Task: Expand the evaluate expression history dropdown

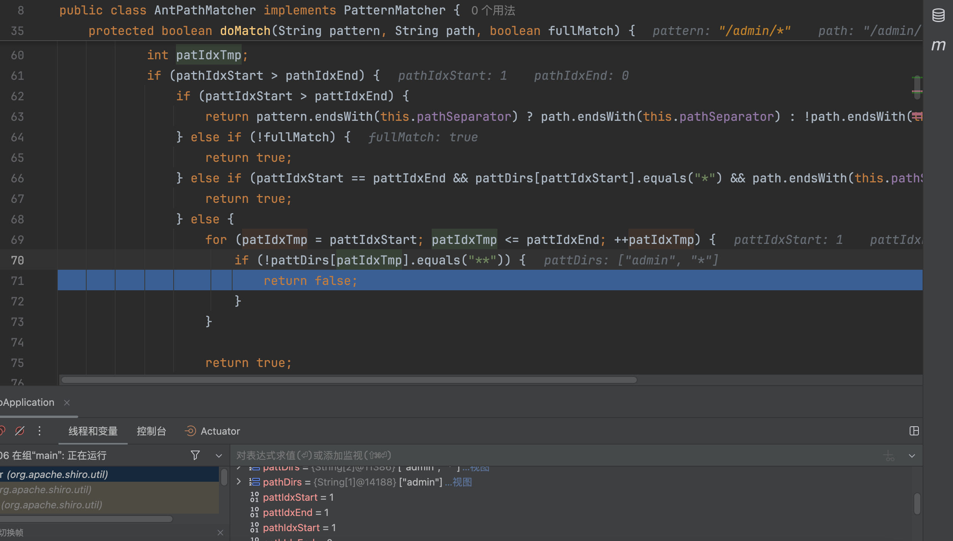Action: (912, 456)
